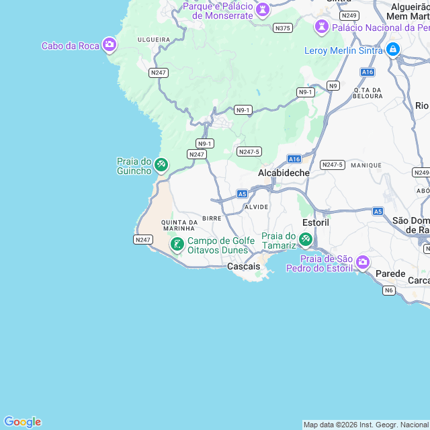This screenshot has width=430, height=430.
Task: Click the BIRRE locality label
Action: 212,218
